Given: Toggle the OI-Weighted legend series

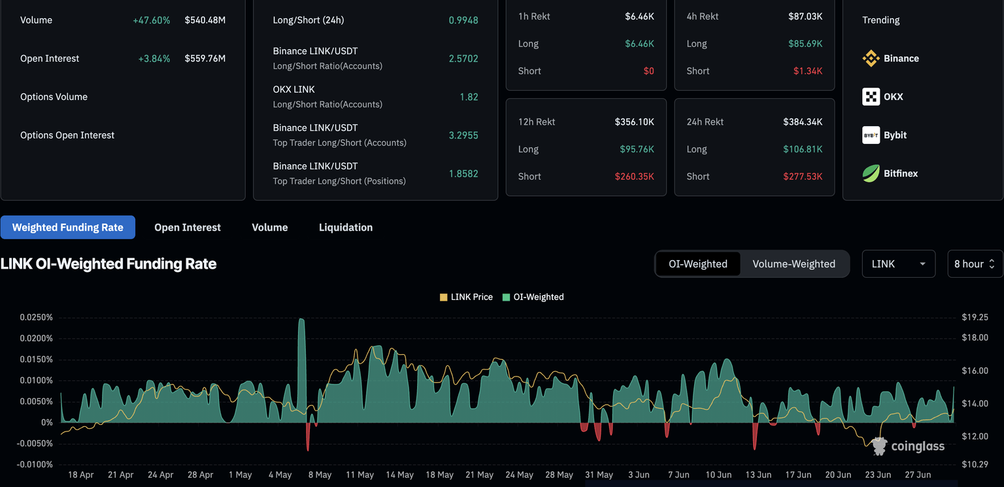Looking at the screenshot, I should point(533,297).
